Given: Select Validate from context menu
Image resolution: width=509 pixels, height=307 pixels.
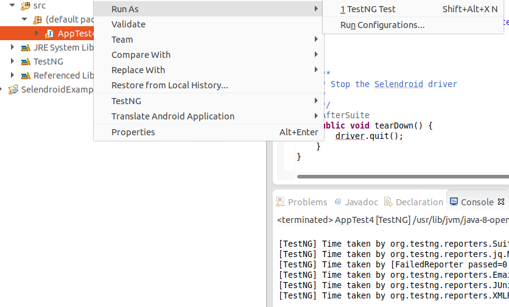Looking at the screenshot, I should 208,24.
